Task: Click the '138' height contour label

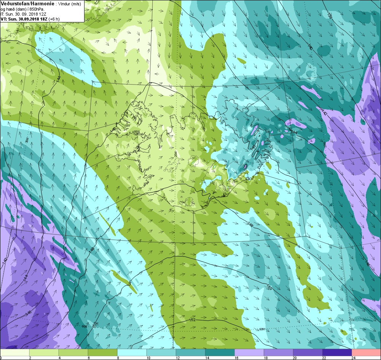Action: (330, 16)
